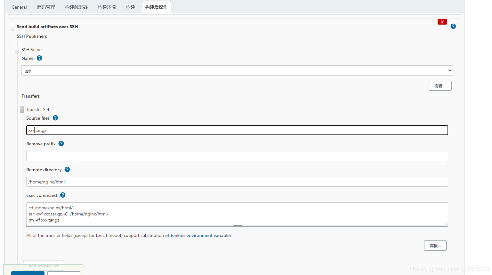Switch to the 构建触发器 tab
This screenshot has width=492, height=275.
click(x=77, y=7)
